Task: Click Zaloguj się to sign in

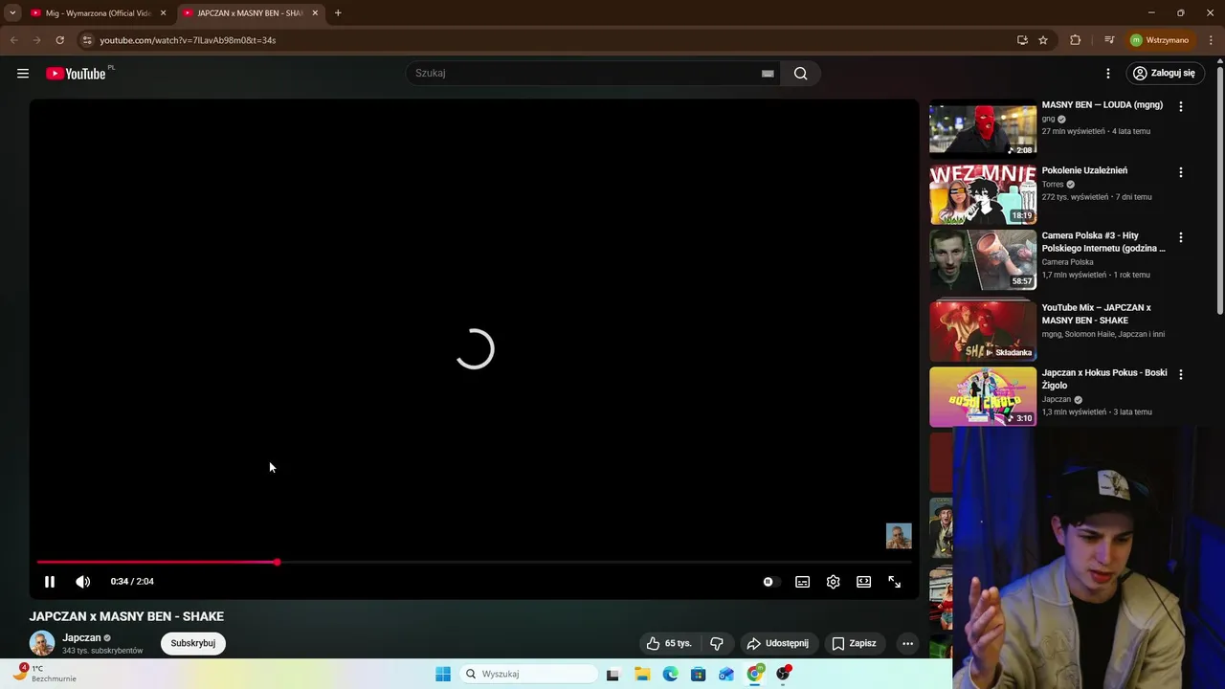Action: [x=1164, y=74]
